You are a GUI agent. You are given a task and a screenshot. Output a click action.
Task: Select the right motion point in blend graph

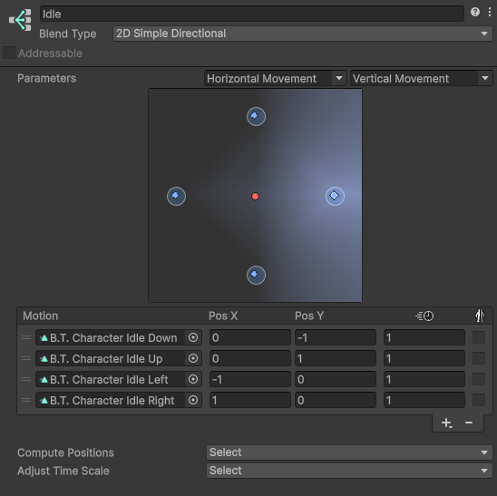pos(335,196)
